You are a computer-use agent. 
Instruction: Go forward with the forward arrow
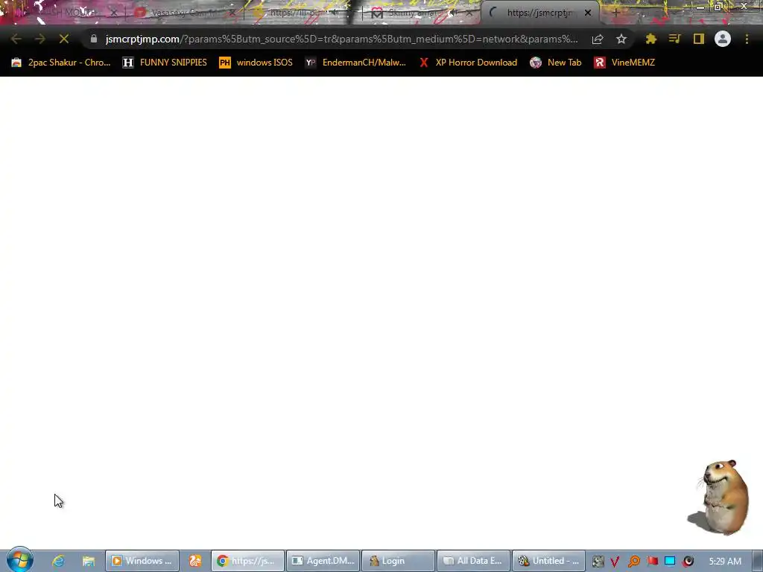click(x=40, y=39)
